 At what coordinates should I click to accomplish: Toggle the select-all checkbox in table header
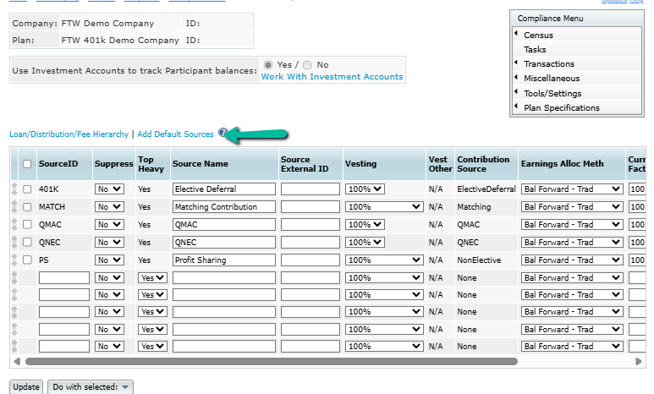[27, 164]
